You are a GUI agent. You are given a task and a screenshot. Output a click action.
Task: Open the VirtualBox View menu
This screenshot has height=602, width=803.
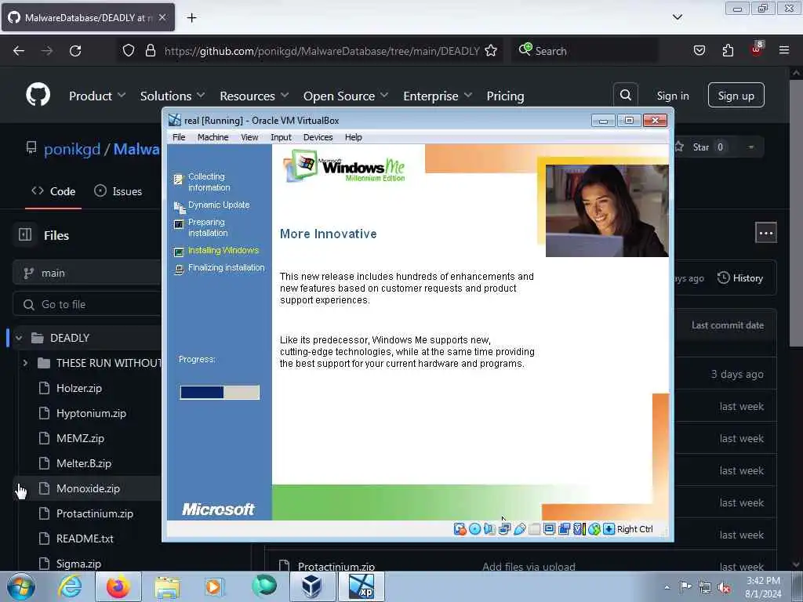click(x=249, y=137)
